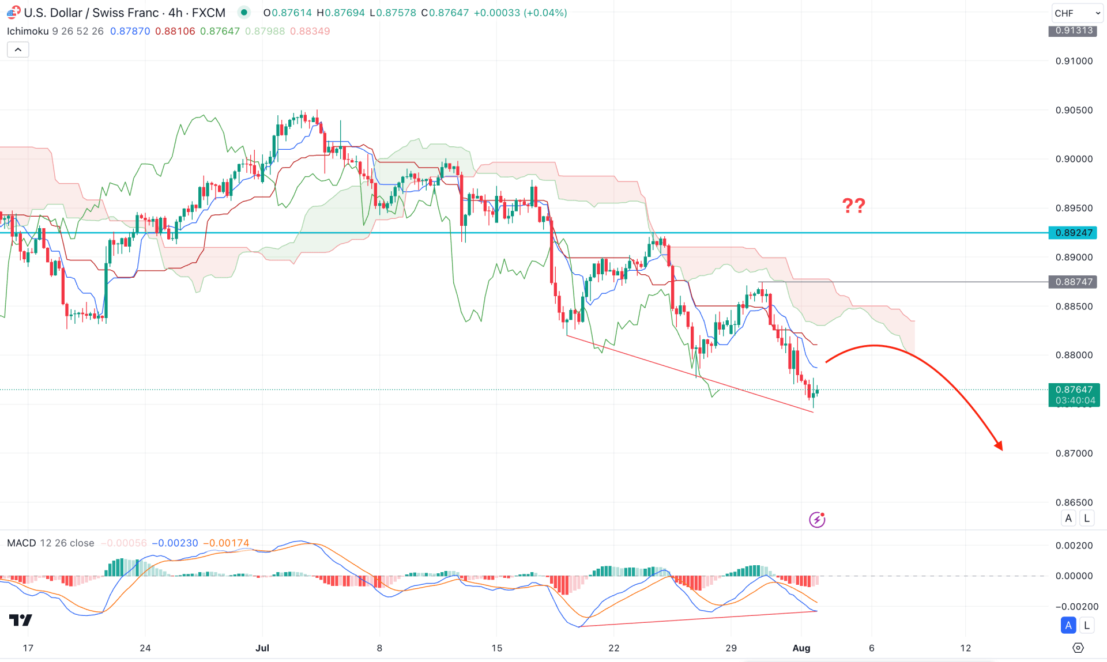Toggle log scale L on MACD pane
Screen dimensions: 1107x662
[1087, 625]
